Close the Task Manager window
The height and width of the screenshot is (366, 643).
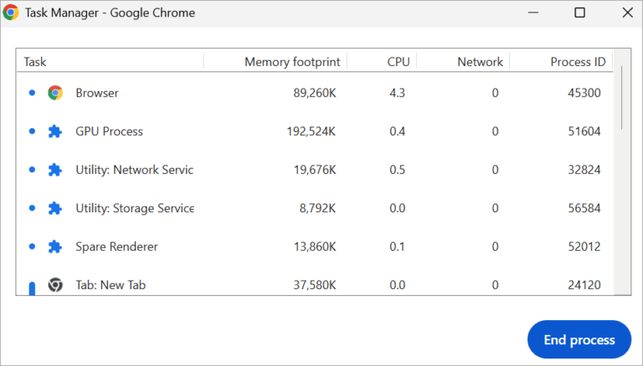tap(627, 13)
